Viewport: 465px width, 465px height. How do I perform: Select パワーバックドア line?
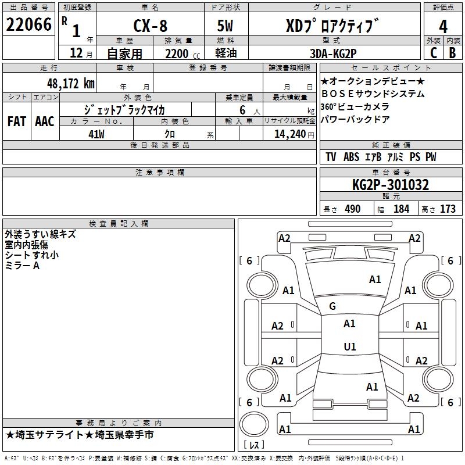point(355,119)
